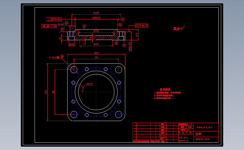Click the ø90f8 dimension text
Viewport: 244px width, 150px height.
(x=96, y=18)
